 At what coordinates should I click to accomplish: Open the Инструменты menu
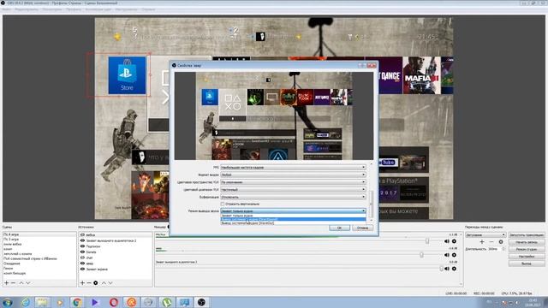click(126, 9)
